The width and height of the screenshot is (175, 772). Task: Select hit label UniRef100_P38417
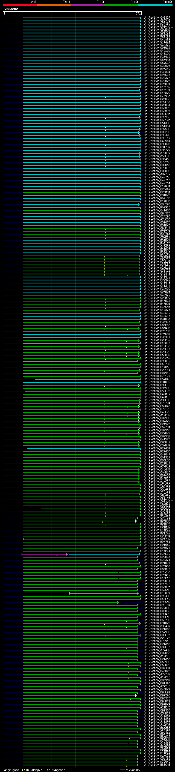(x=157, y=253)
